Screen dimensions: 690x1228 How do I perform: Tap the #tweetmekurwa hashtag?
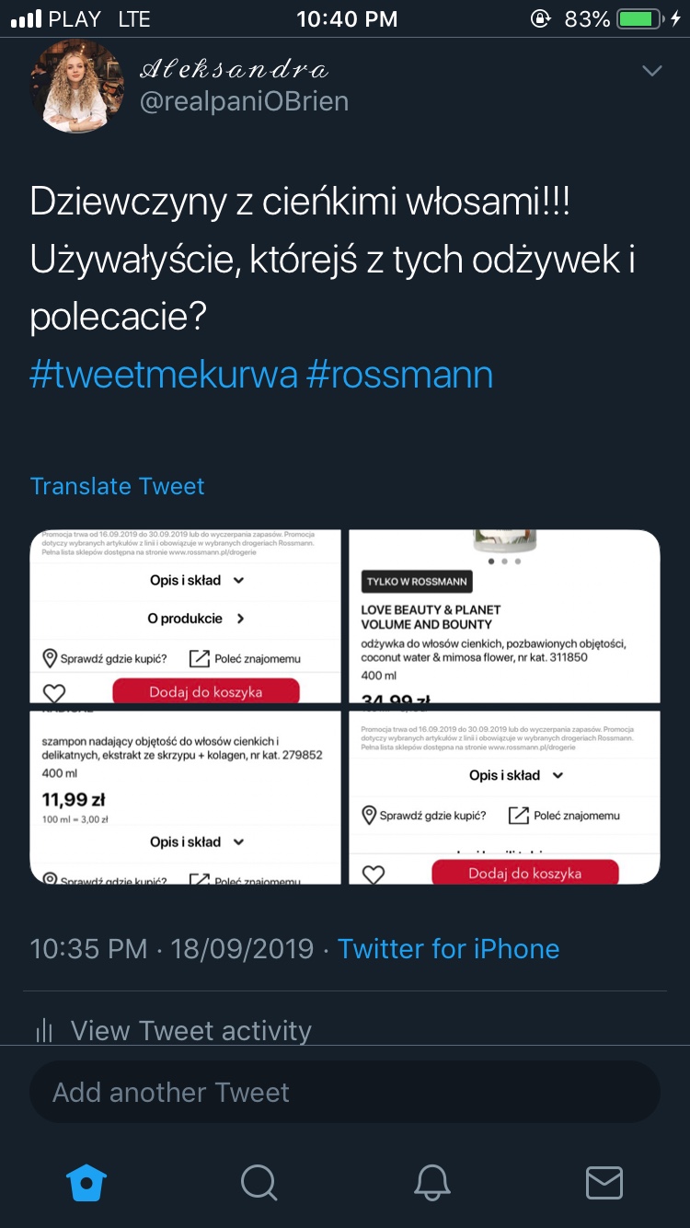164,375
